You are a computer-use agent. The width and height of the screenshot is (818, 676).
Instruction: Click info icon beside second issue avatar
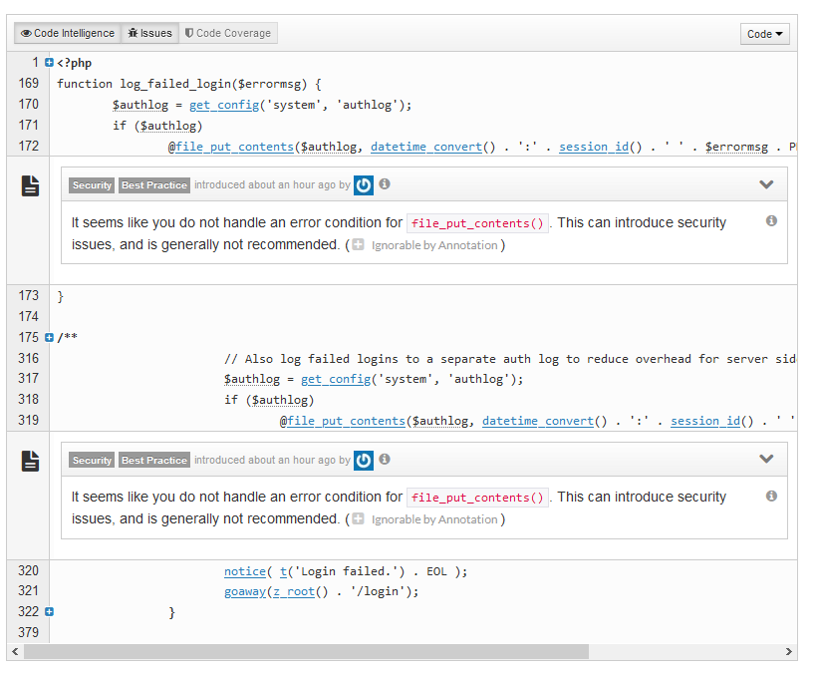[x=385, y=460]
